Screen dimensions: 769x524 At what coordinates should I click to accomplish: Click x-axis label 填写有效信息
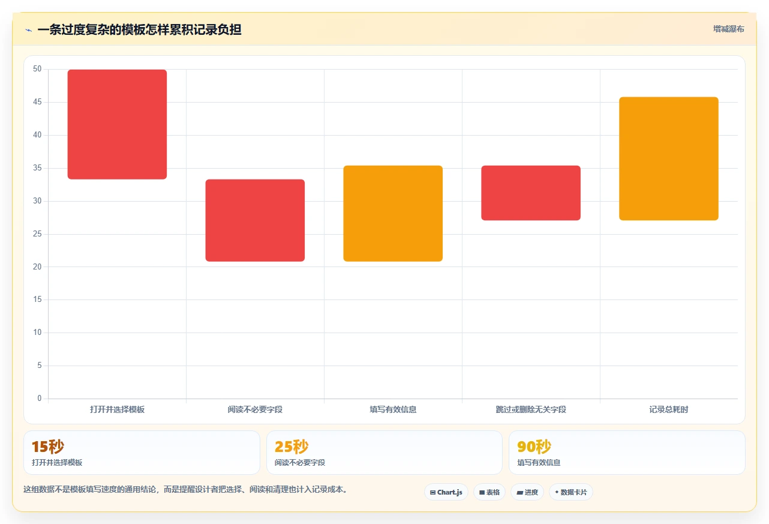point(393,410)
